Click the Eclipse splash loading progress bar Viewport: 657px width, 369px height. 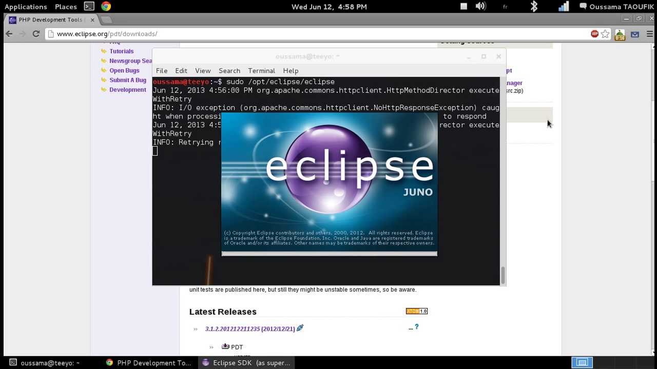pyautogui.click(x=329, y=253)
